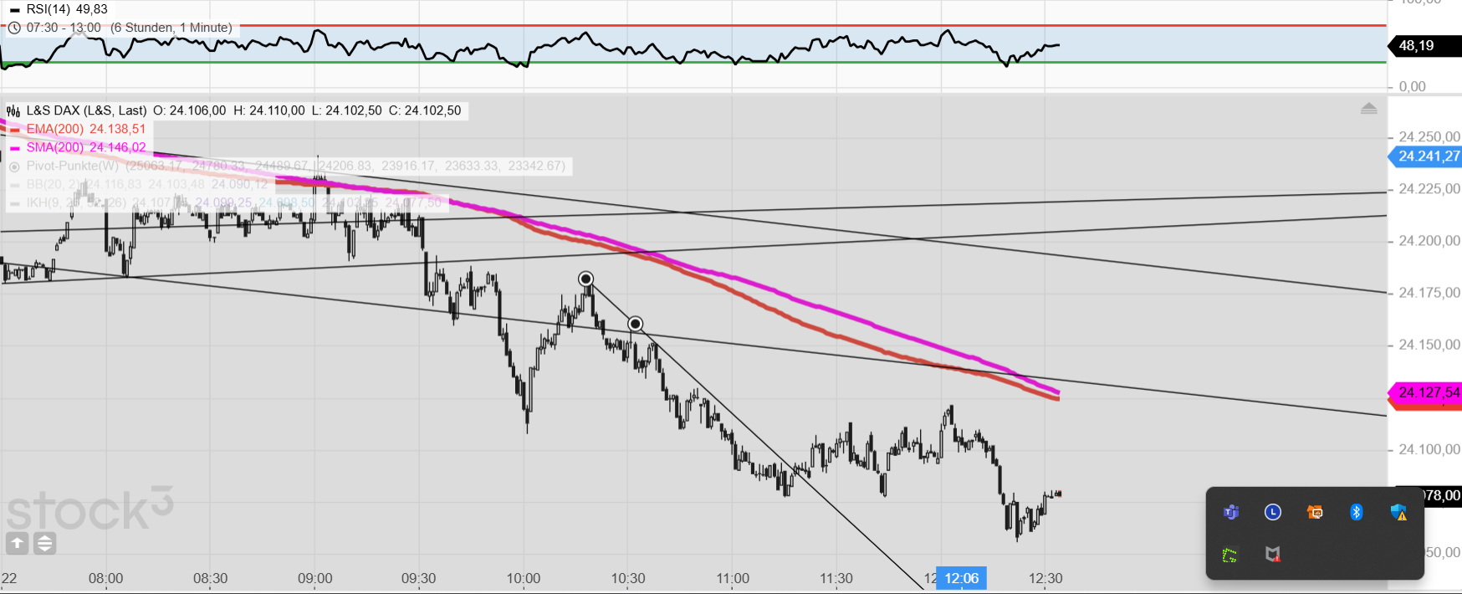Image resolution: width=1462 pixels, height=594 pixels.
Task: Click the Bluetooth tray icon
Action: point(1357,512)
